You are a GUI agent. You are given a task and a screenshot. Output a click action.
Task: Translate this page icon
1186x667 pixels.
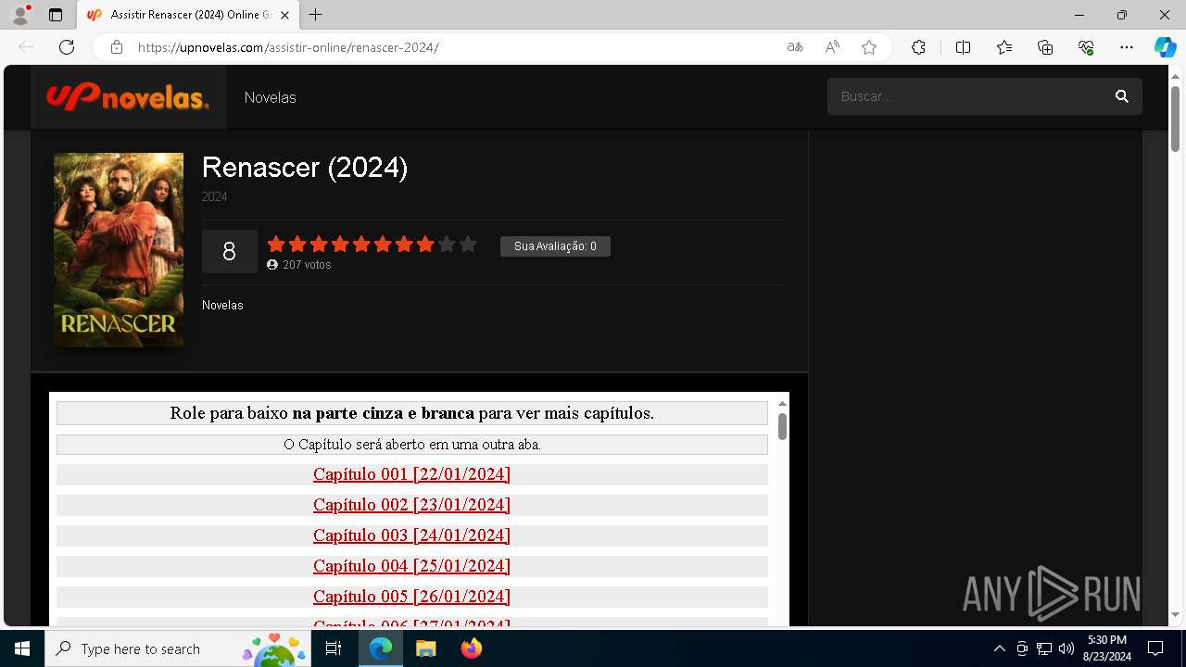click(794, 47)
